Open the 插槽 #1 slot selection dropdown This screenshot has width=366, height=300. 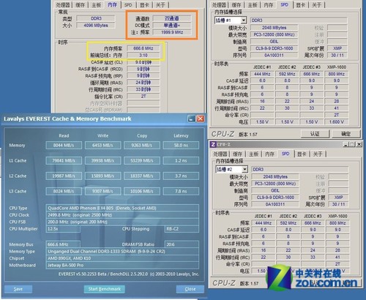coord(244,20)
